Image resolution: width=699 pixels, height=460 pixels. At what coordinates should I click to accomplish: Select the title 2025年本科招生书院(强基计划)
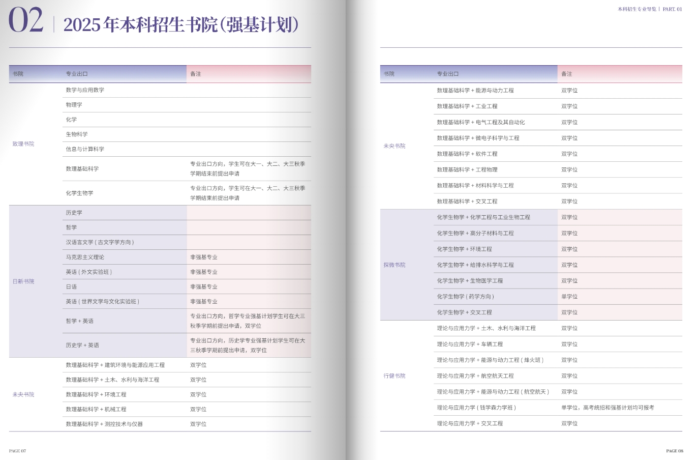[180, 23]
